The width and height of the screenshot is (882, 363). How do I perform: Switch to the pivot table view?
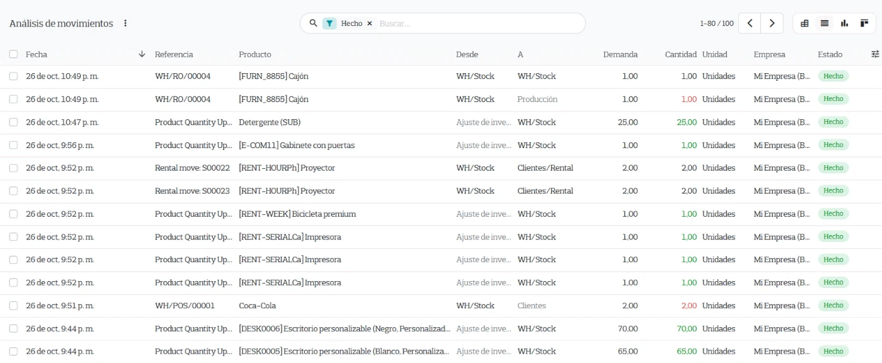coord(805,23)
